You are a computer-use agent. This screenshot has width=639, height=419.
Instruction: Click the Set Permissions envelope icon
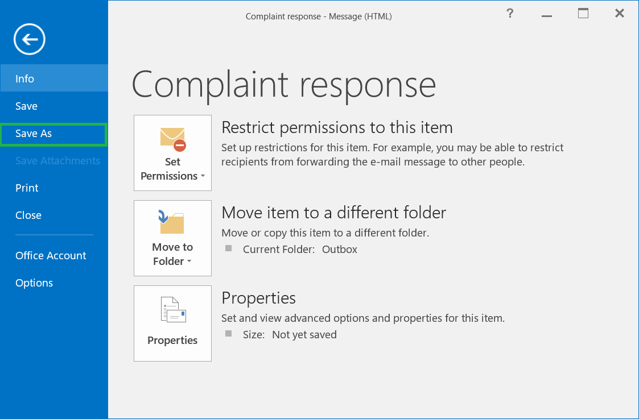[x=172, y=139]
